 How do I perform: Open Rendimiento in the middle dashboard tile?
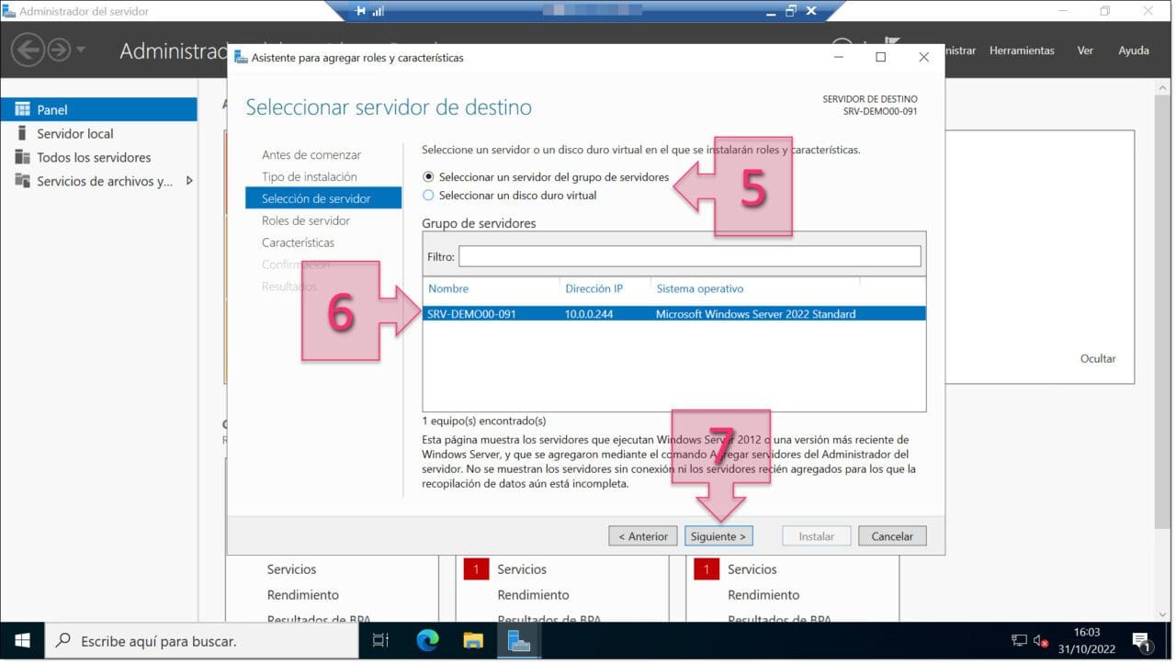(x=533, y=595)
